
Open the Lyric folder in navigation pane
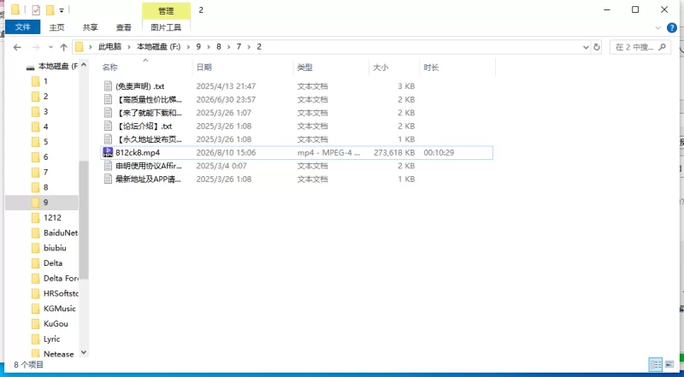point(51,339)
